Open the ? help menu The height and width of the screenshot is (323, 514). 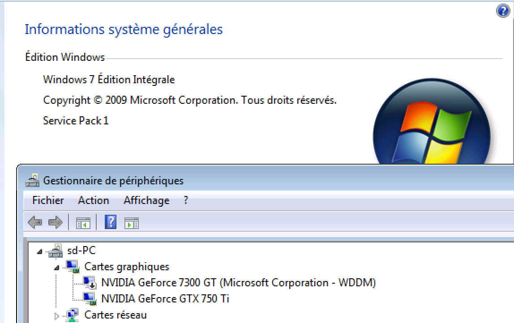[x=186, y=200]
